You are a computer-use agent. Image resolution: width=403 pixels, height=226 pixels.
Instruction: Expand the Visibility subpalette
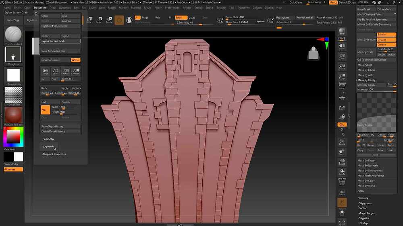pyautogui.click(x=363, y=198)
